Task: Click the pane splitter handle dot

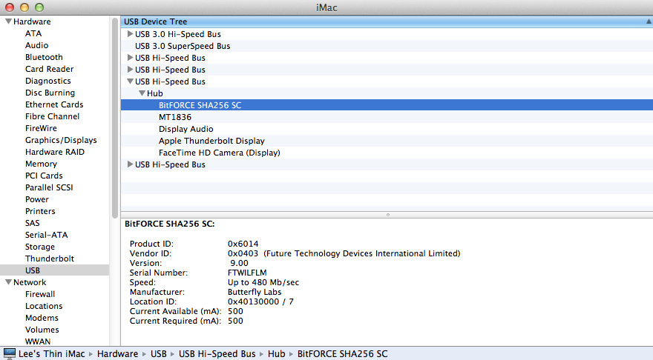Action: (387, 215)
